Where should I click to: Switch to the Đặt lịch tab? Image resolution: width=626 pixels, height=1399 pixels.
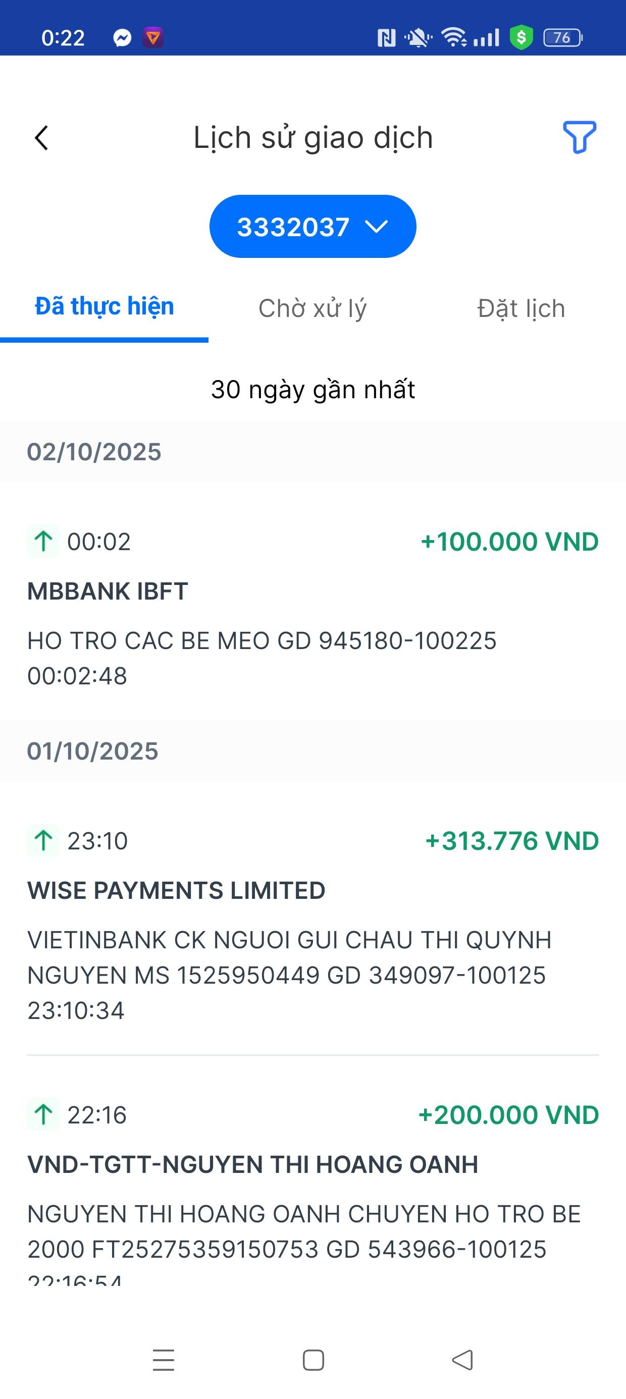[521, 308]
